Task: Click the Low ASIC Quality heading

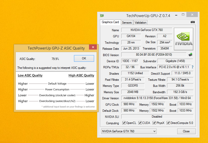Action: point(30,75)
